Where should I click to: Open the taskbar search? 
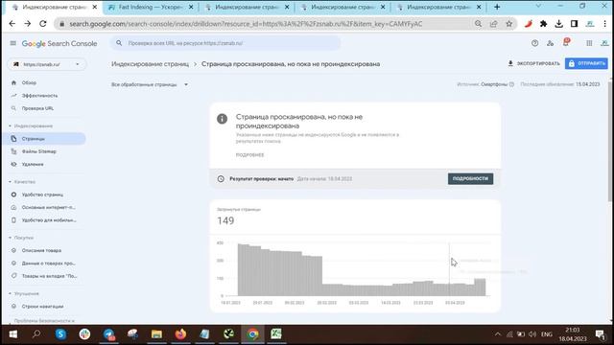[x=36, y=334]
